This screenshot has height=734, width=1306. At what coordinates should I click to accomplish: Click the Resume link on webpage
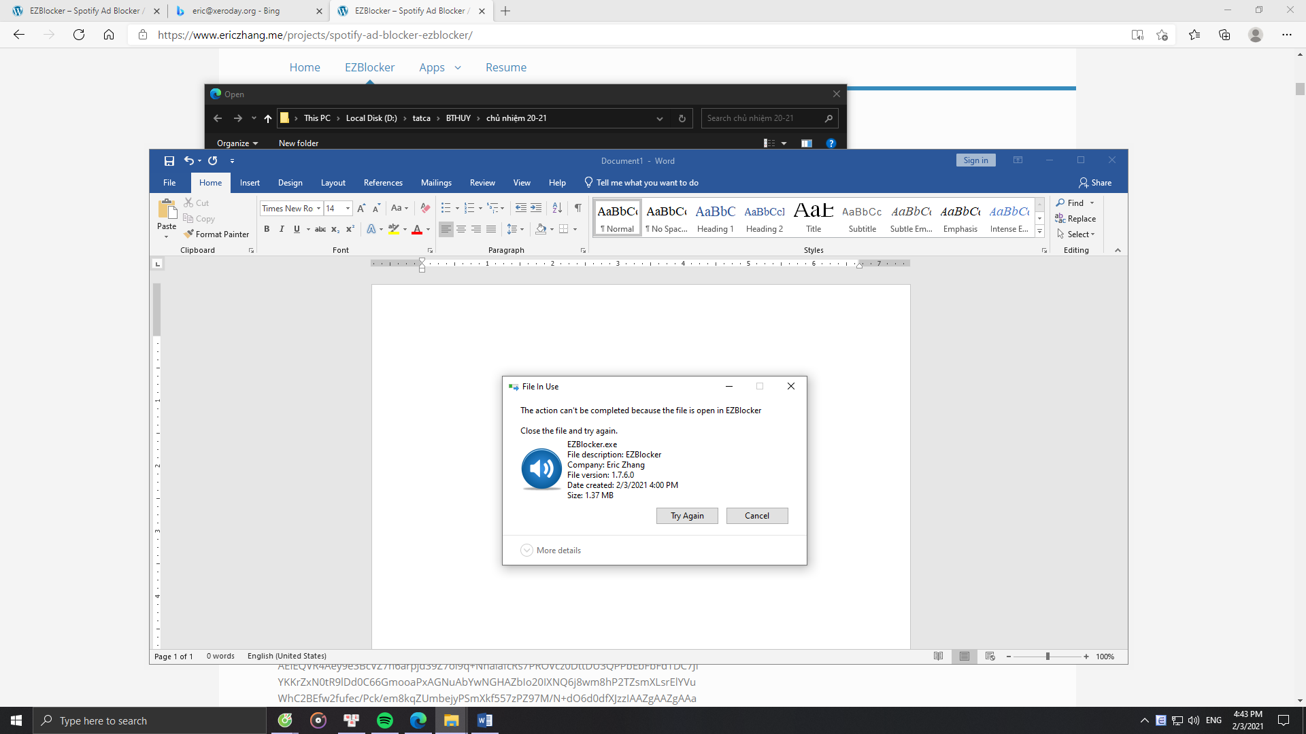[506, 67]
